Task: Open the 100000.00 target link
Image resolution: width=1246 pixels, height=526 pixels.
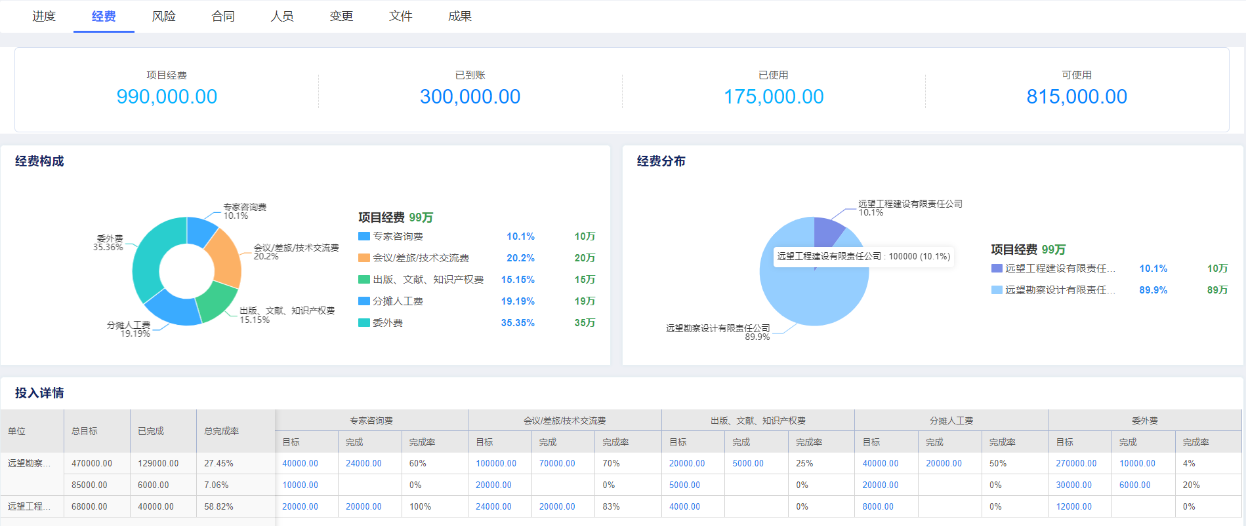Action: coord(496,463)
